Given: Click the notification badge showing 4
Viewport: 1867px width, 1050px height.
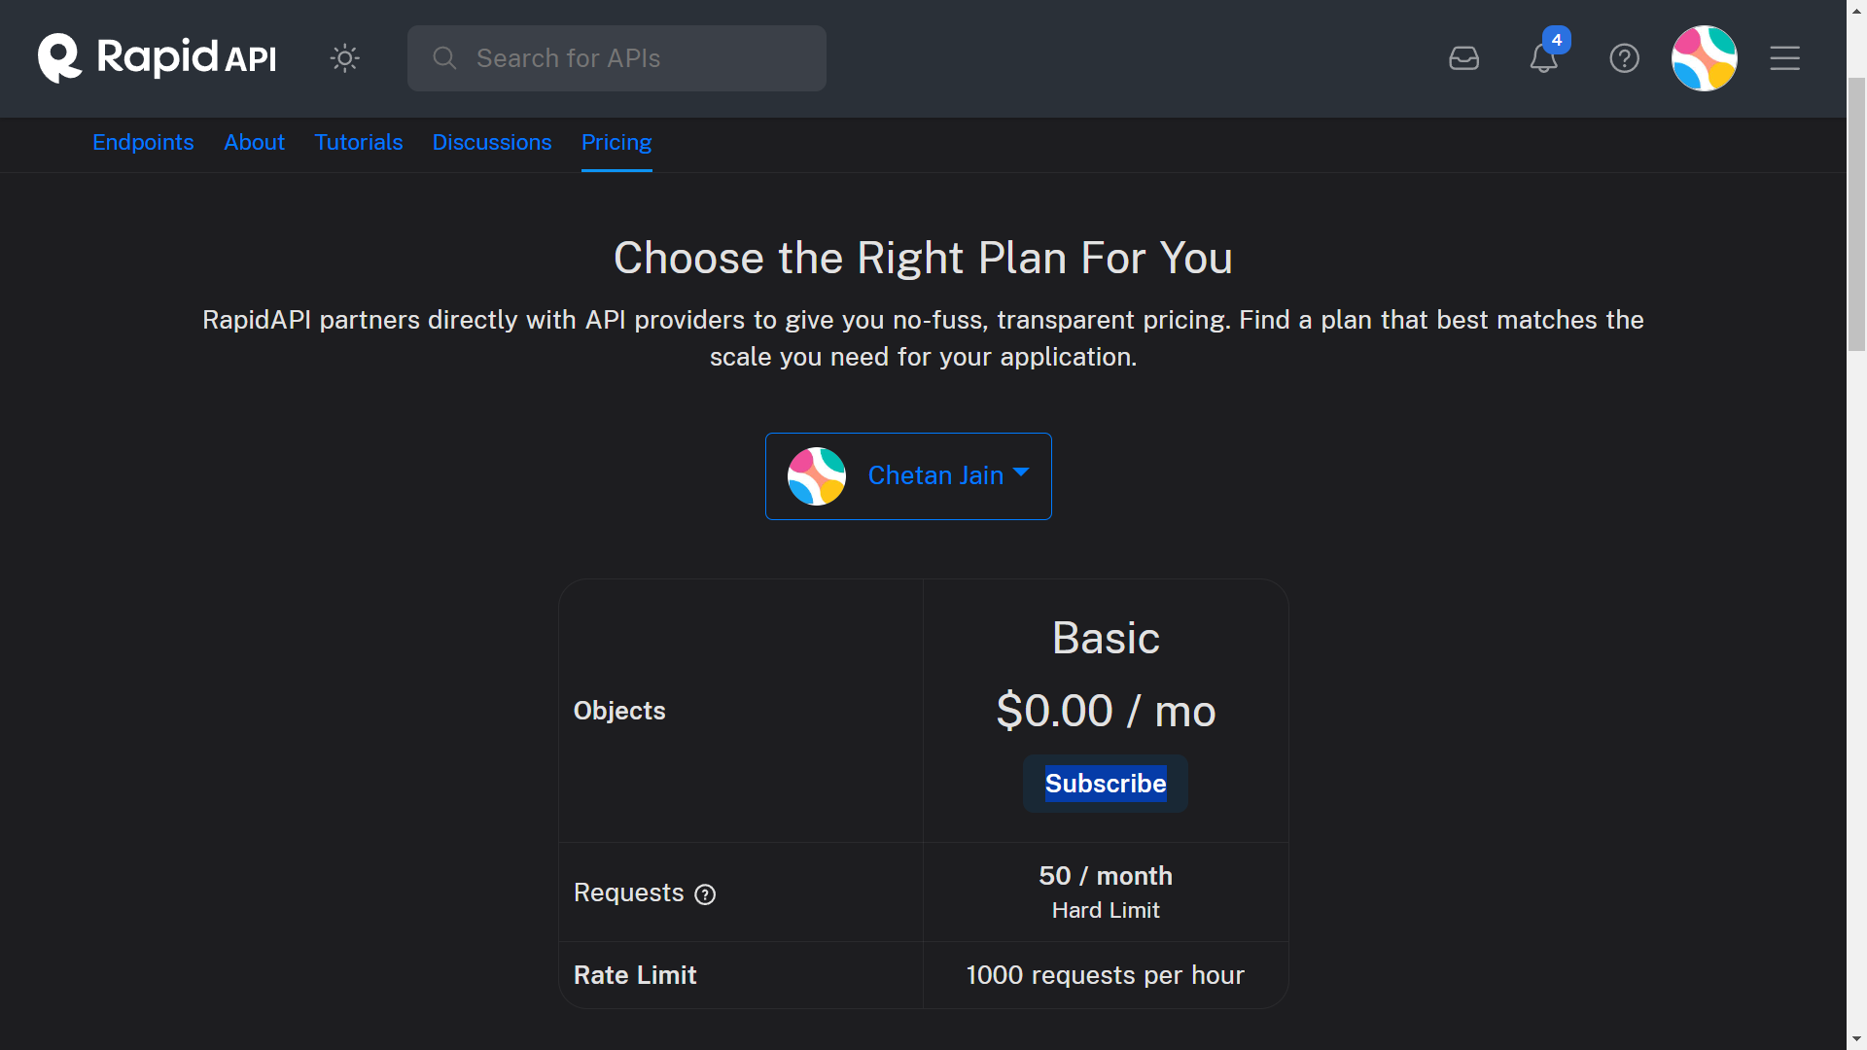Looking at the screenshot, I should pyautogui.click(x=1557, y=40).
